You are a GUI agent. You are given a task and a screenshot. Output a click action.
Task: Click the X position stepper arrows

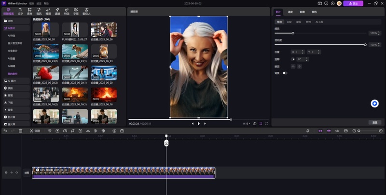pos(303,52)
